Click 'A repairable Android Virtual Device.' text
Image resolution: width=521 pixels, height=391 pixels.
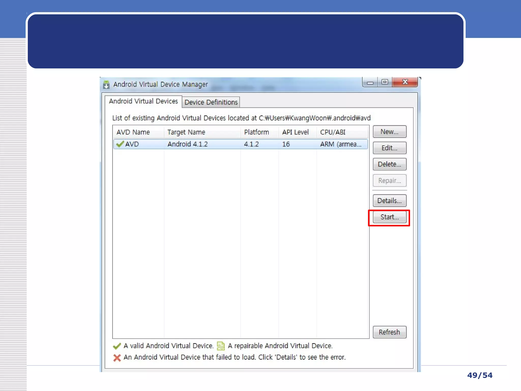[x=280, y=346]
